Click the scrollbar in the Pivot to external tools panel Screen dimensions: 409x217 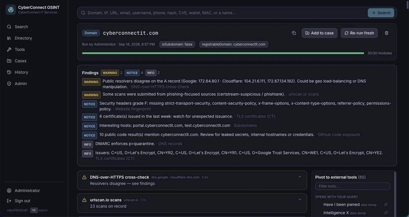coord(395,194)
